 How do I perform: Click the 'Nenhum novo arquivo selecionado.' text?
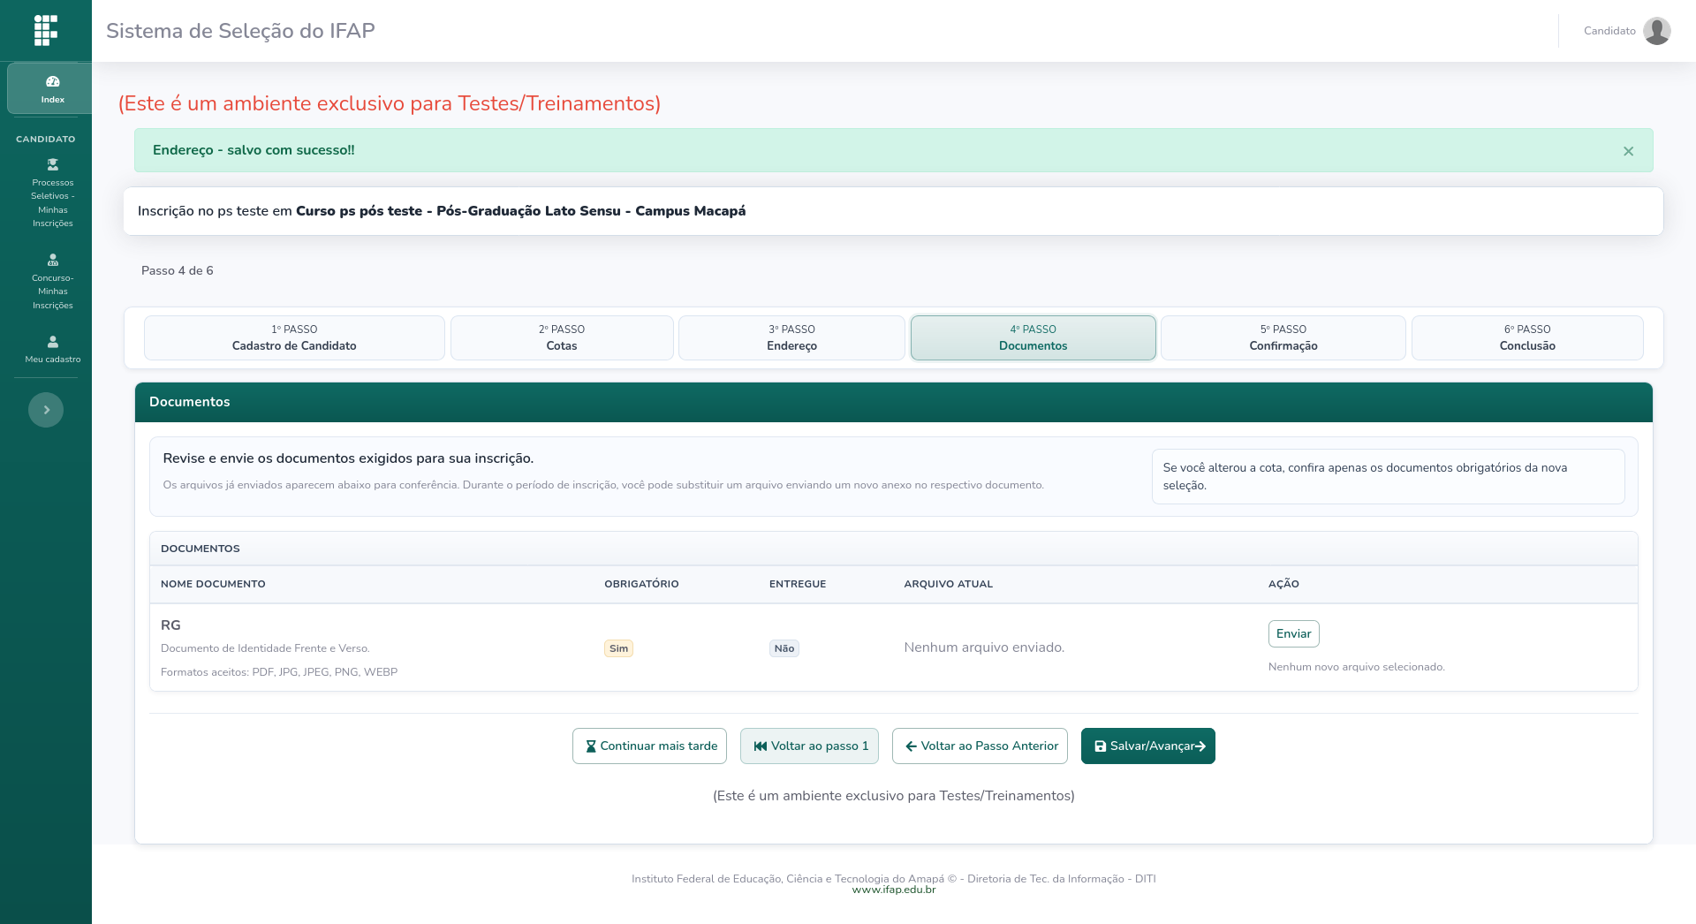[x=1356, y=667]
